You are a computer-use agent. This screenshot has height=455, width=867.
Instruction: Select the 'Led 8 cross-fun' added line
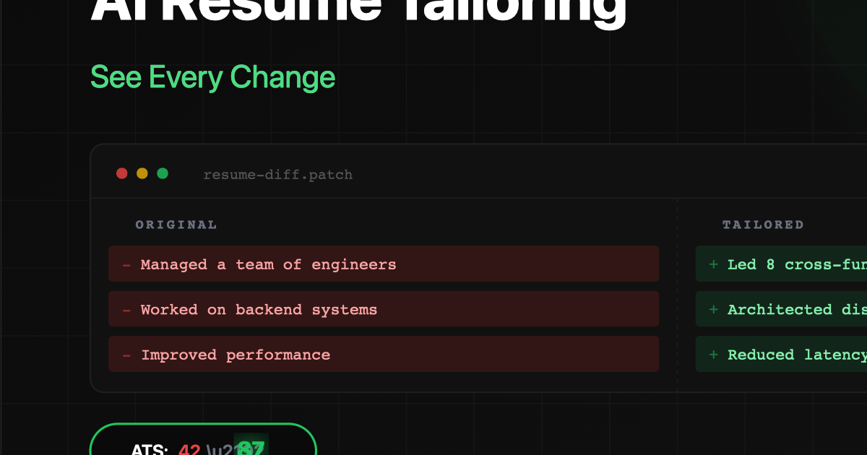click(x=781, y=264)
